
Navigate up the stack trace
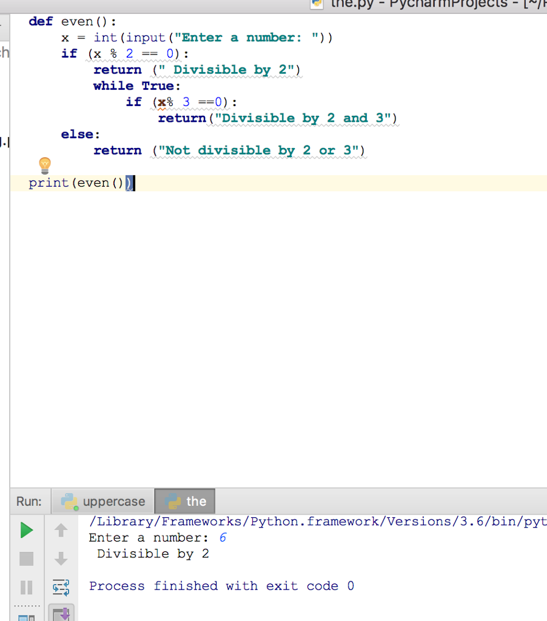(60, 530)
